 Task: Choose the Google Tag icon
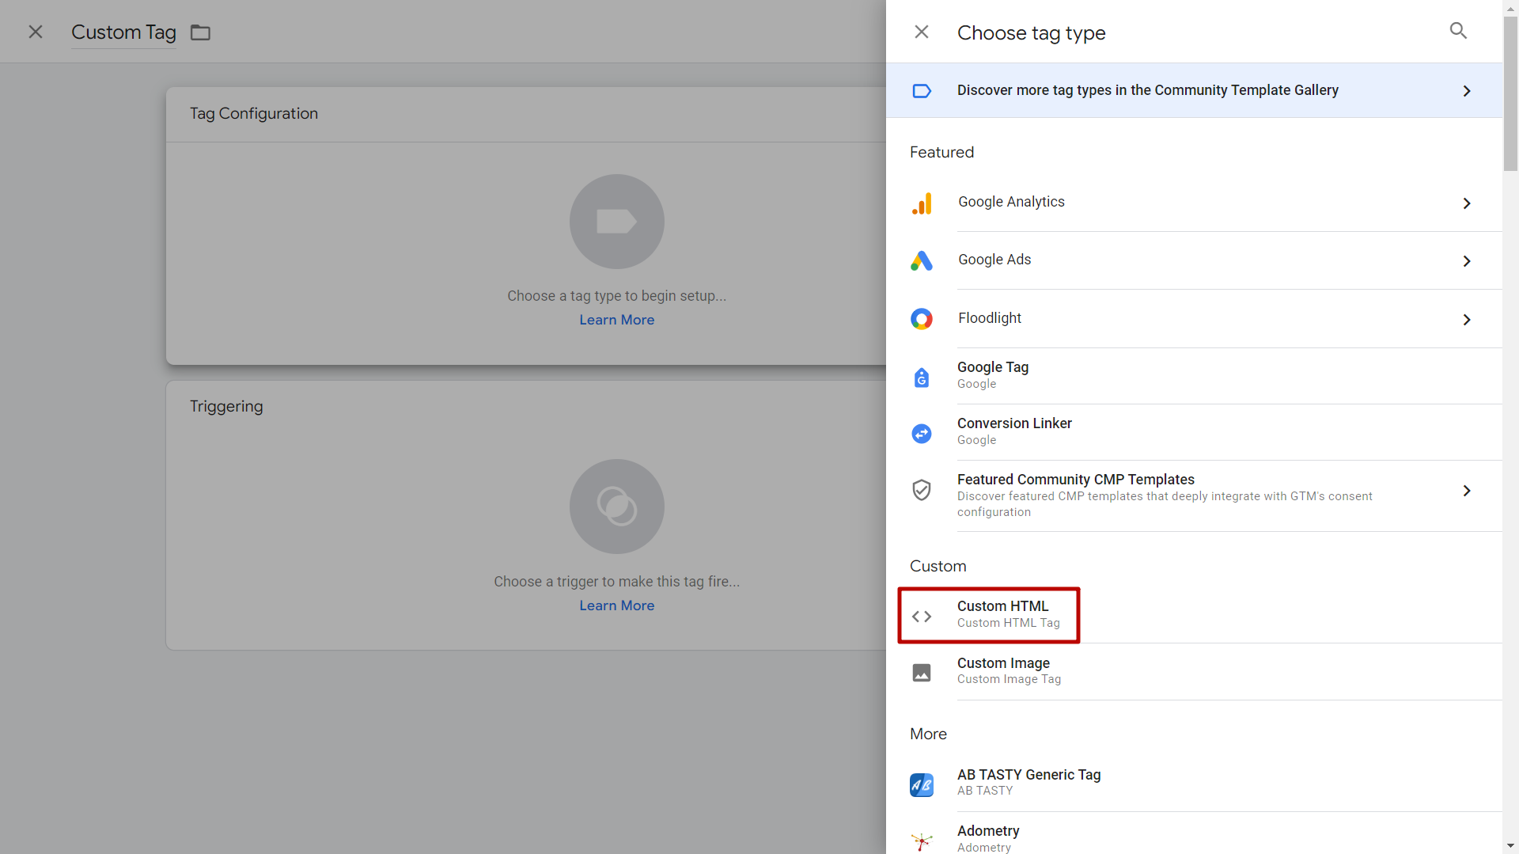pyautogui.click(x=922, y=378)
